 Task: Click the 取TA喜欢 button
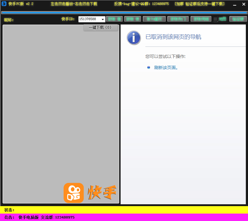(154, 19)
